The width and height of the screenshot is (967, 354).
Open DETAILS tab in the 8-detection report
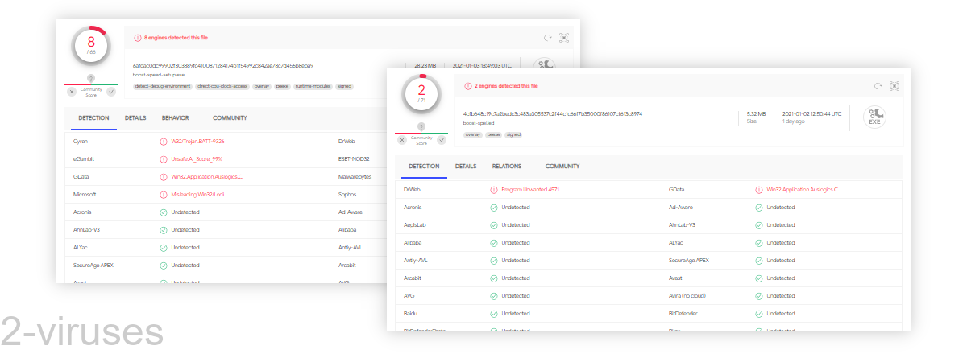135,117
